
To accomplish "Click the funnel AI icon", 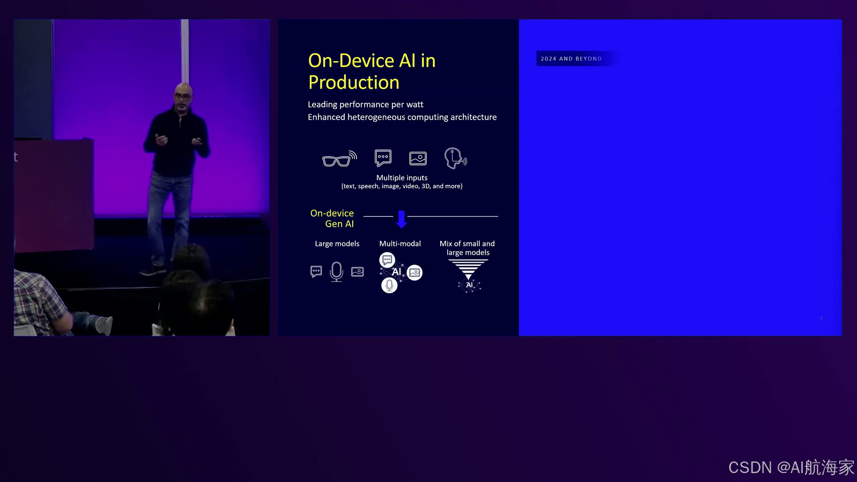I will [x=468, y=276].
